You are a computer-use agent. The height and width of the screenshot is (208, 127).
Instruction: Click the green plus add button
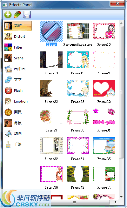(x=8, y=15)
